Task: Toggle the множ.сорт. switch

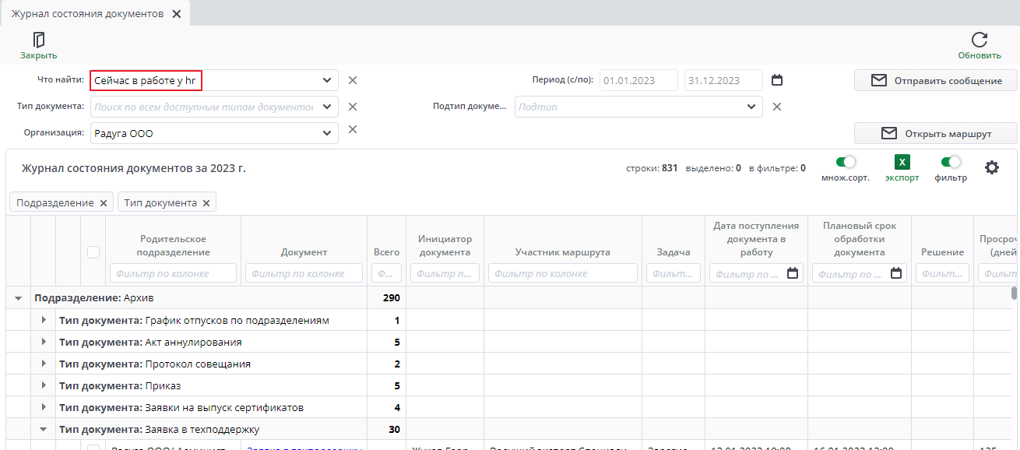Action: click(x=846, y=162)
